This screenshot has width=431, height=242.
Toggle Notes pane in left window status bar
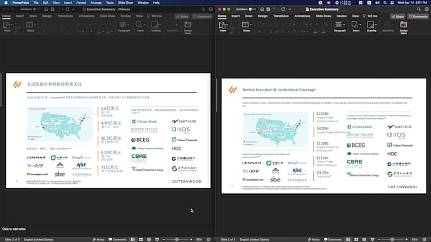[x=98, y=239]
